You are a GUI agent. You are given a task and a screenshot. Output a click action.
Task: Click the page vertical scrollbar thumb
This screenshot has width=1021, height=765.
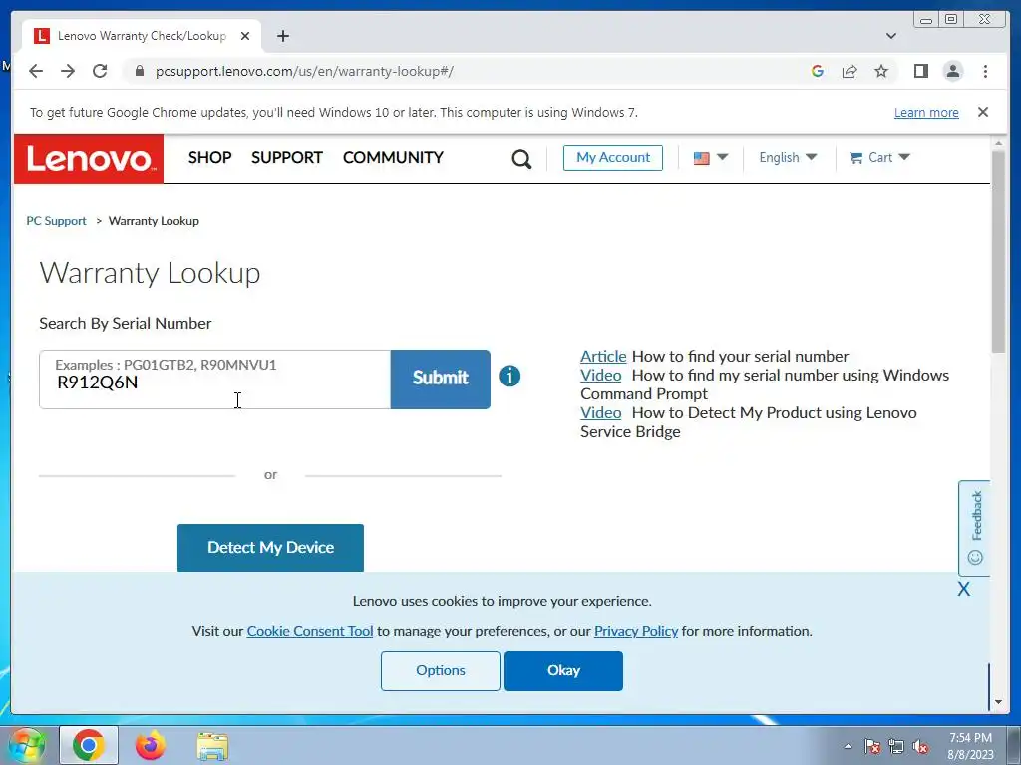999,252
